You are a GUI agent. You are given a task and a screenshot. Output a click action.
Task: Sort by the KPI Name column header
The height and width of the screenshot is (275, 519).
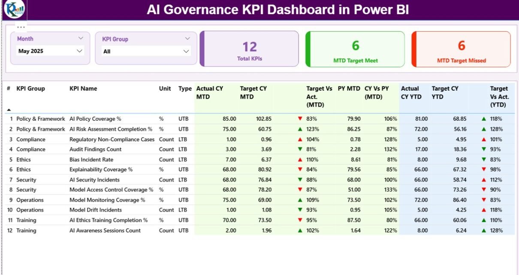click(x=83, y=89)
